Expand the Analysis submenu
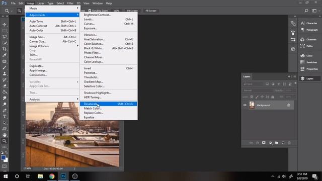Image resolution: width=322 pixels, height=181 pixels. pos(52,100)
